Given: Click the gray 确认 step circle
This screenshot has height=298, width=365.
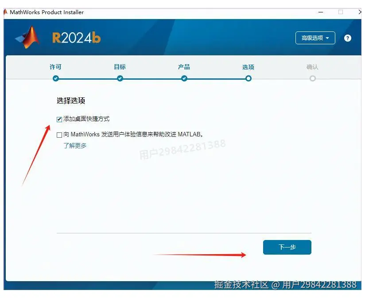Looking at the screenshot, I should 313,78.
